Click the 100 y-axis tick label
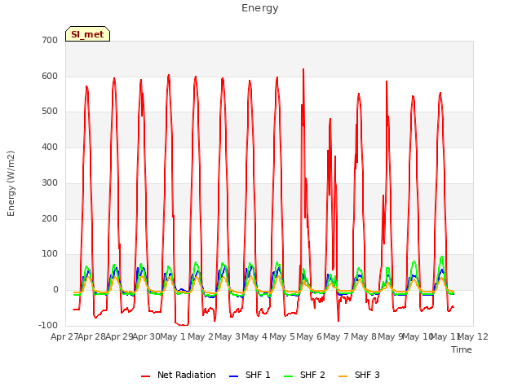Screen dimensions: 522x391 coord(50,254)
